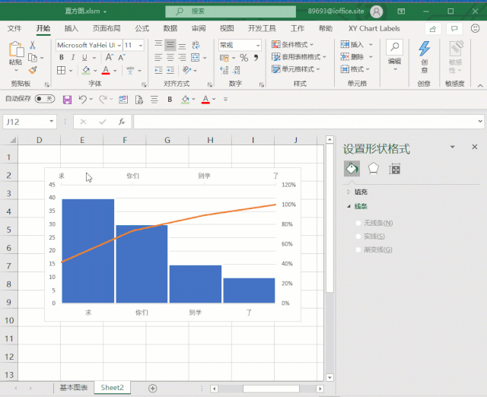Toggle Bold in the font group

click(x=62, y=58)
